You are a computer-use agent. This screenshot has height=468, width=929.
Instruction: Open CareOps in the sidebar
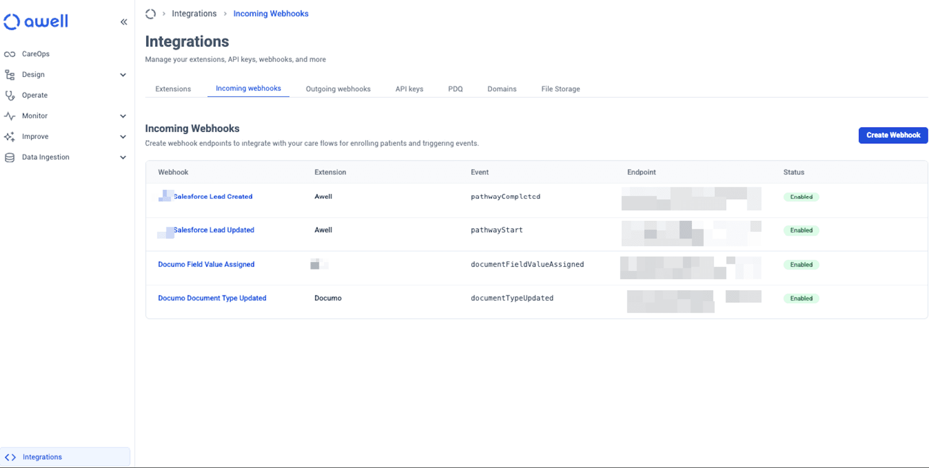pyautogui.click(x=36, y=54)
